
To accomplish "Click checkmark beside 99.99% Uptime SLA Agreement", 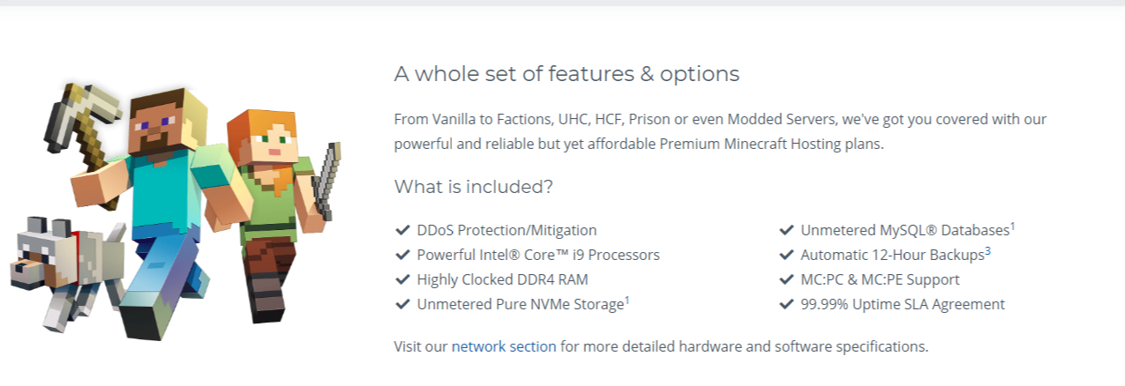I will click(785, 304).
